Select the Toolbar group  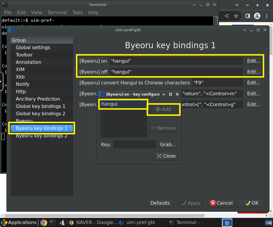[x=42, y=55]
